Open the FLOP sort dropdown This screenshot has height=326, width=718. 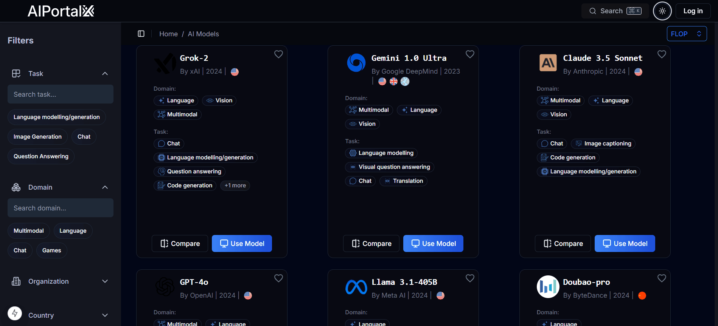tap(687, 34)
